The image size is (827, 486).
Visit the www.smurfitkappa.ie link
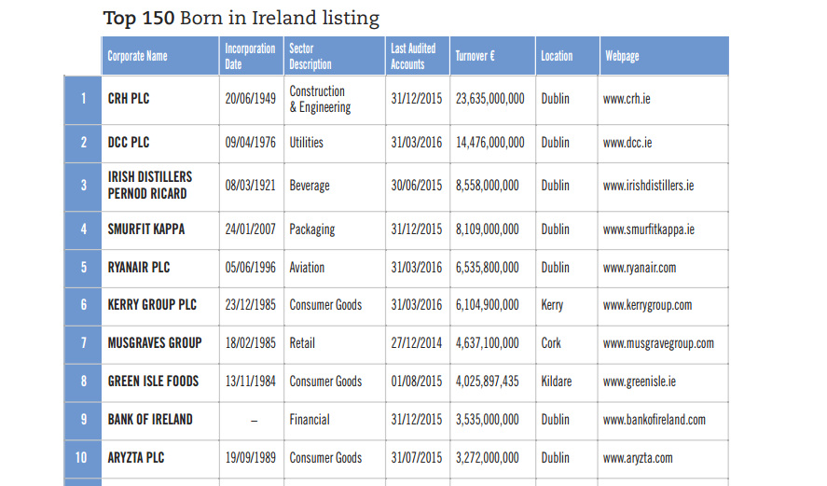click(x=648, y=229)
